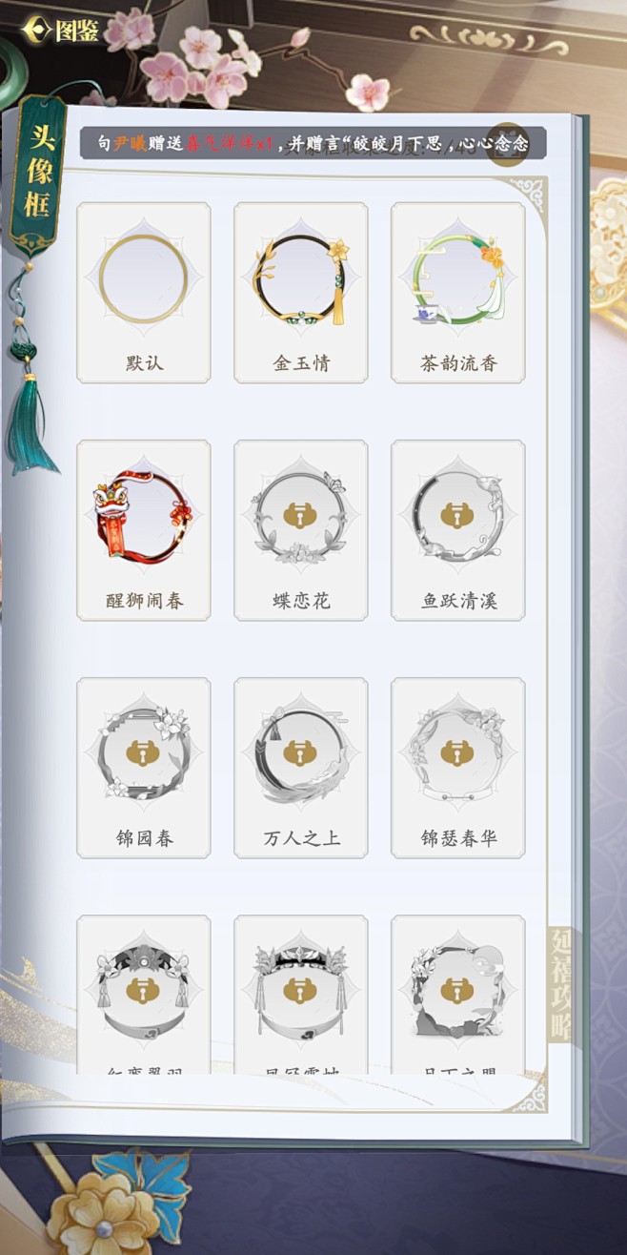The image size is (627, 1255).
Task: Select the 醒狮闹春 card label
Action: (x=144, y=601)
